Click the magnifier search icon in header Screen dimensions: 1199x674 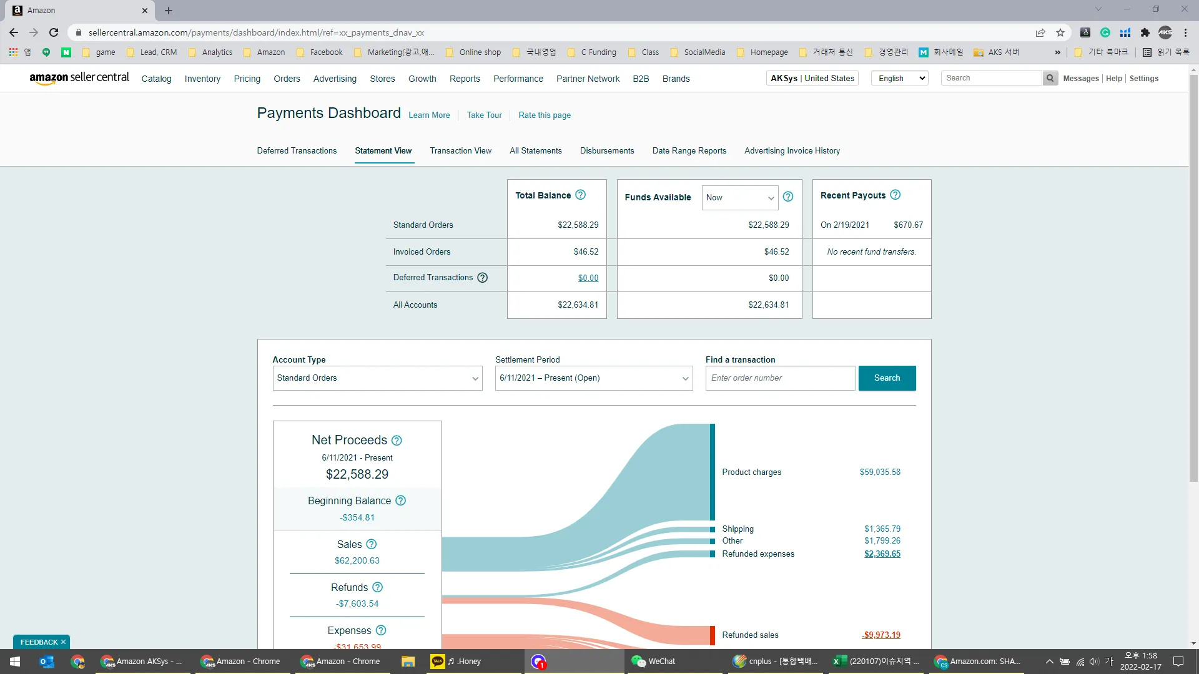1050,78
